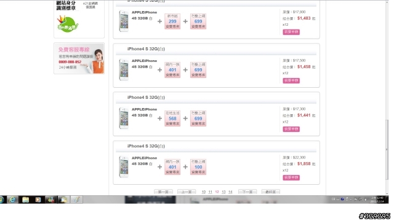Click the iPhone image in the $1,483 offer
The height and width of the screenshot is (221, 394).
coord(124,21)
